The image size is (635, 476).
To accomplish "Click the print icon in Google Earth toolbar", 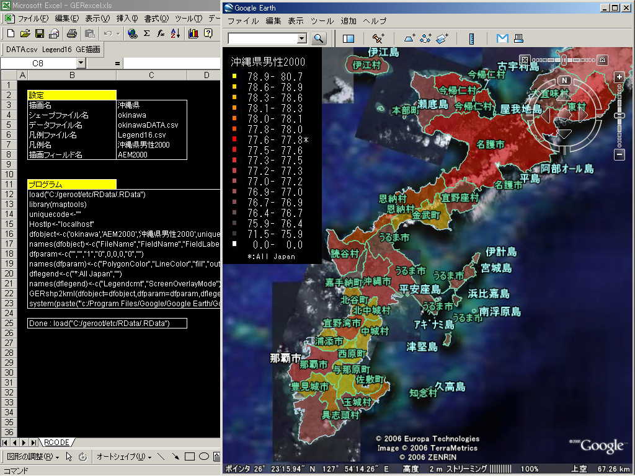I will pos(518,38).
